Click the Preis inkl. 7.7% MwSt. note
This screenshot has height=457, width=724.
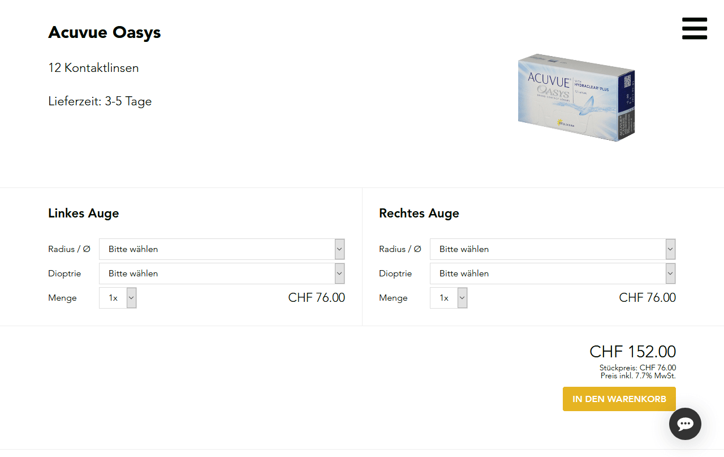(x=638, y=375)
